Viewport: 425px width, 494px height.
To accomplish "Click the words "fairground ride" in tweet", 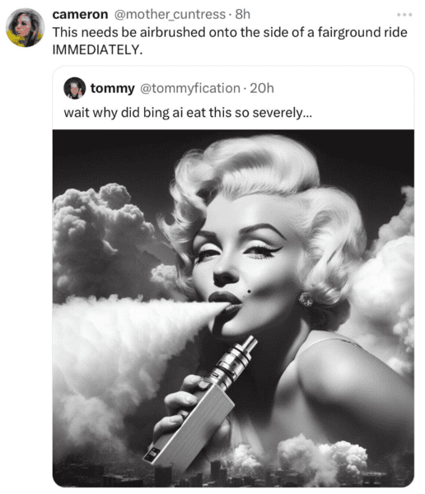I will [362, 32].
